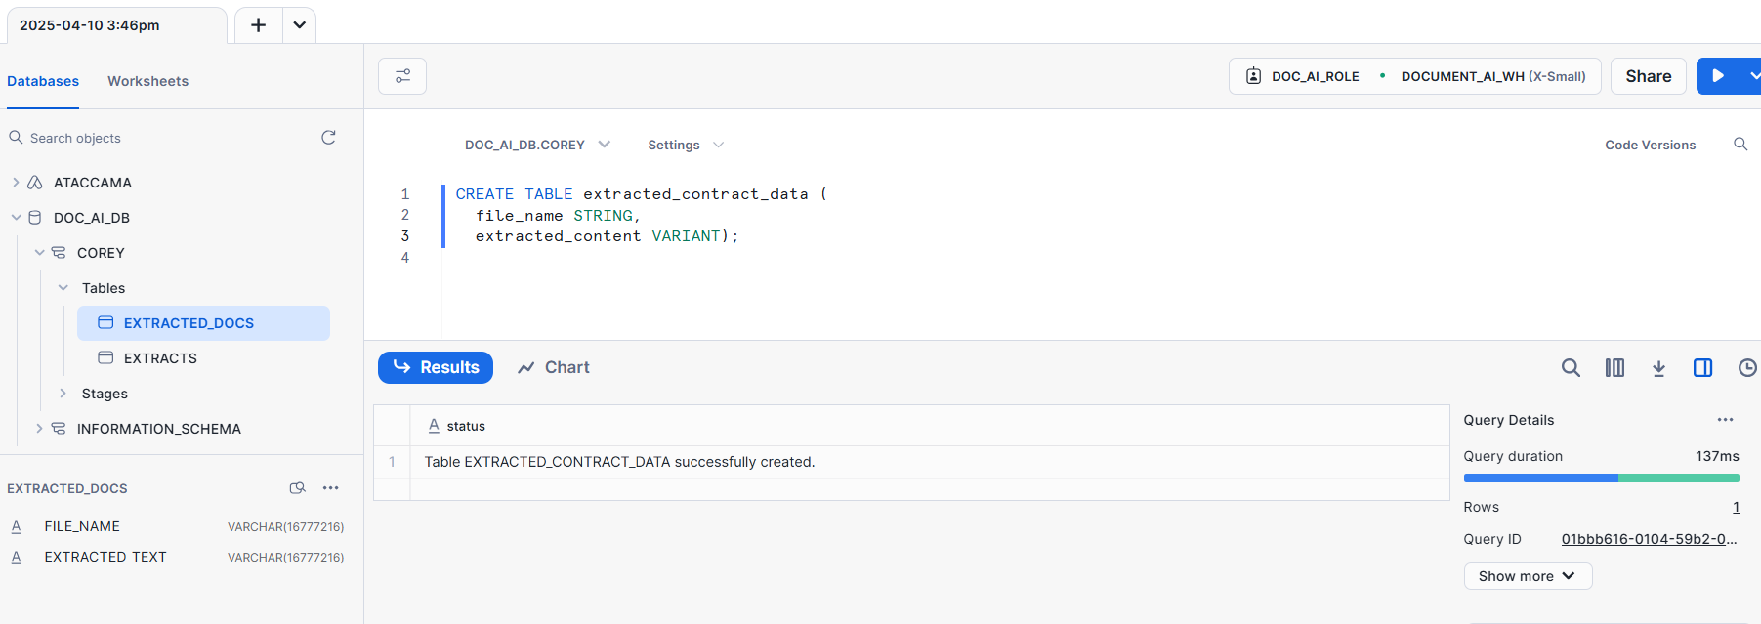The height and width of the screenshot is (624, 1761).
Task: Switch to the Worksheets tab
Action: click(147, 81)
